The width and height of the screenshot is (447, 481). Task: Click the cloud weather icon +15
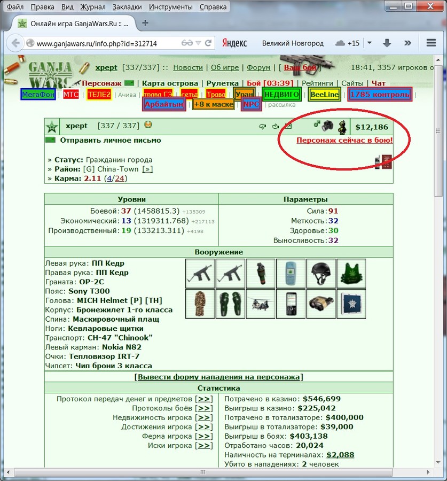340,43
